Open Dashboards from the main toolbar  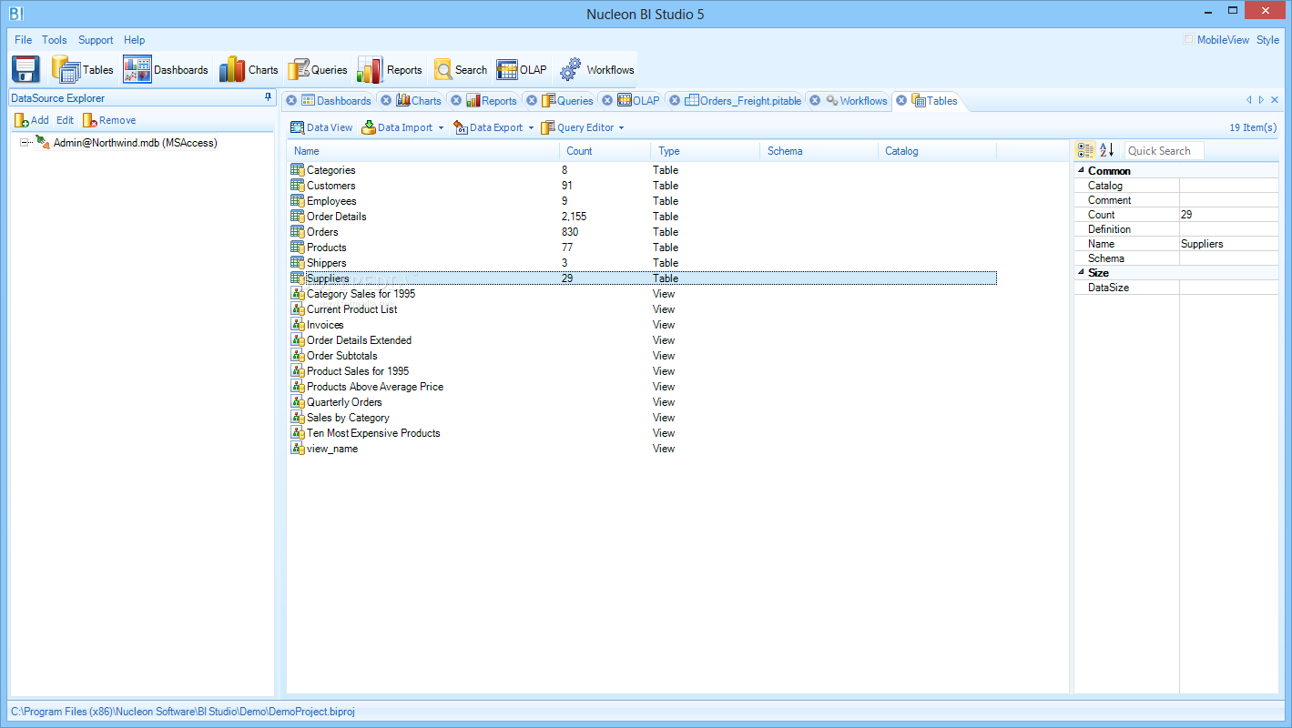[166, 69]
